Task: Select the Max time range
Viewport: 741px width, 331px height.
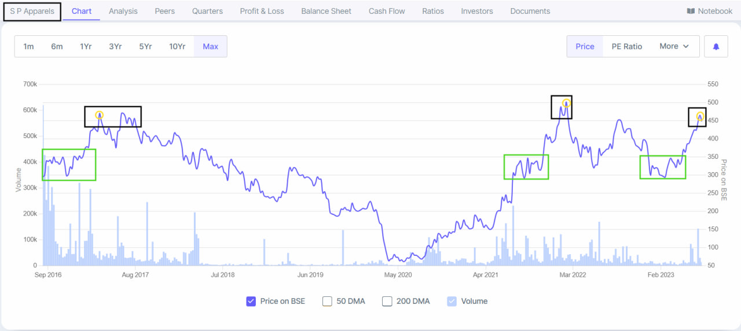Action: click(x=211, y=46)
